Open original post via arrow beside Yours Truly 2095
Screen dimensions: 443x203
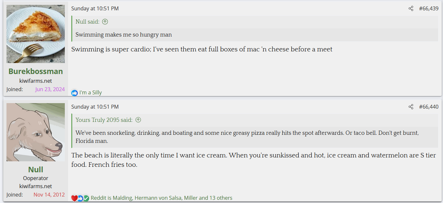pos(138,120)
